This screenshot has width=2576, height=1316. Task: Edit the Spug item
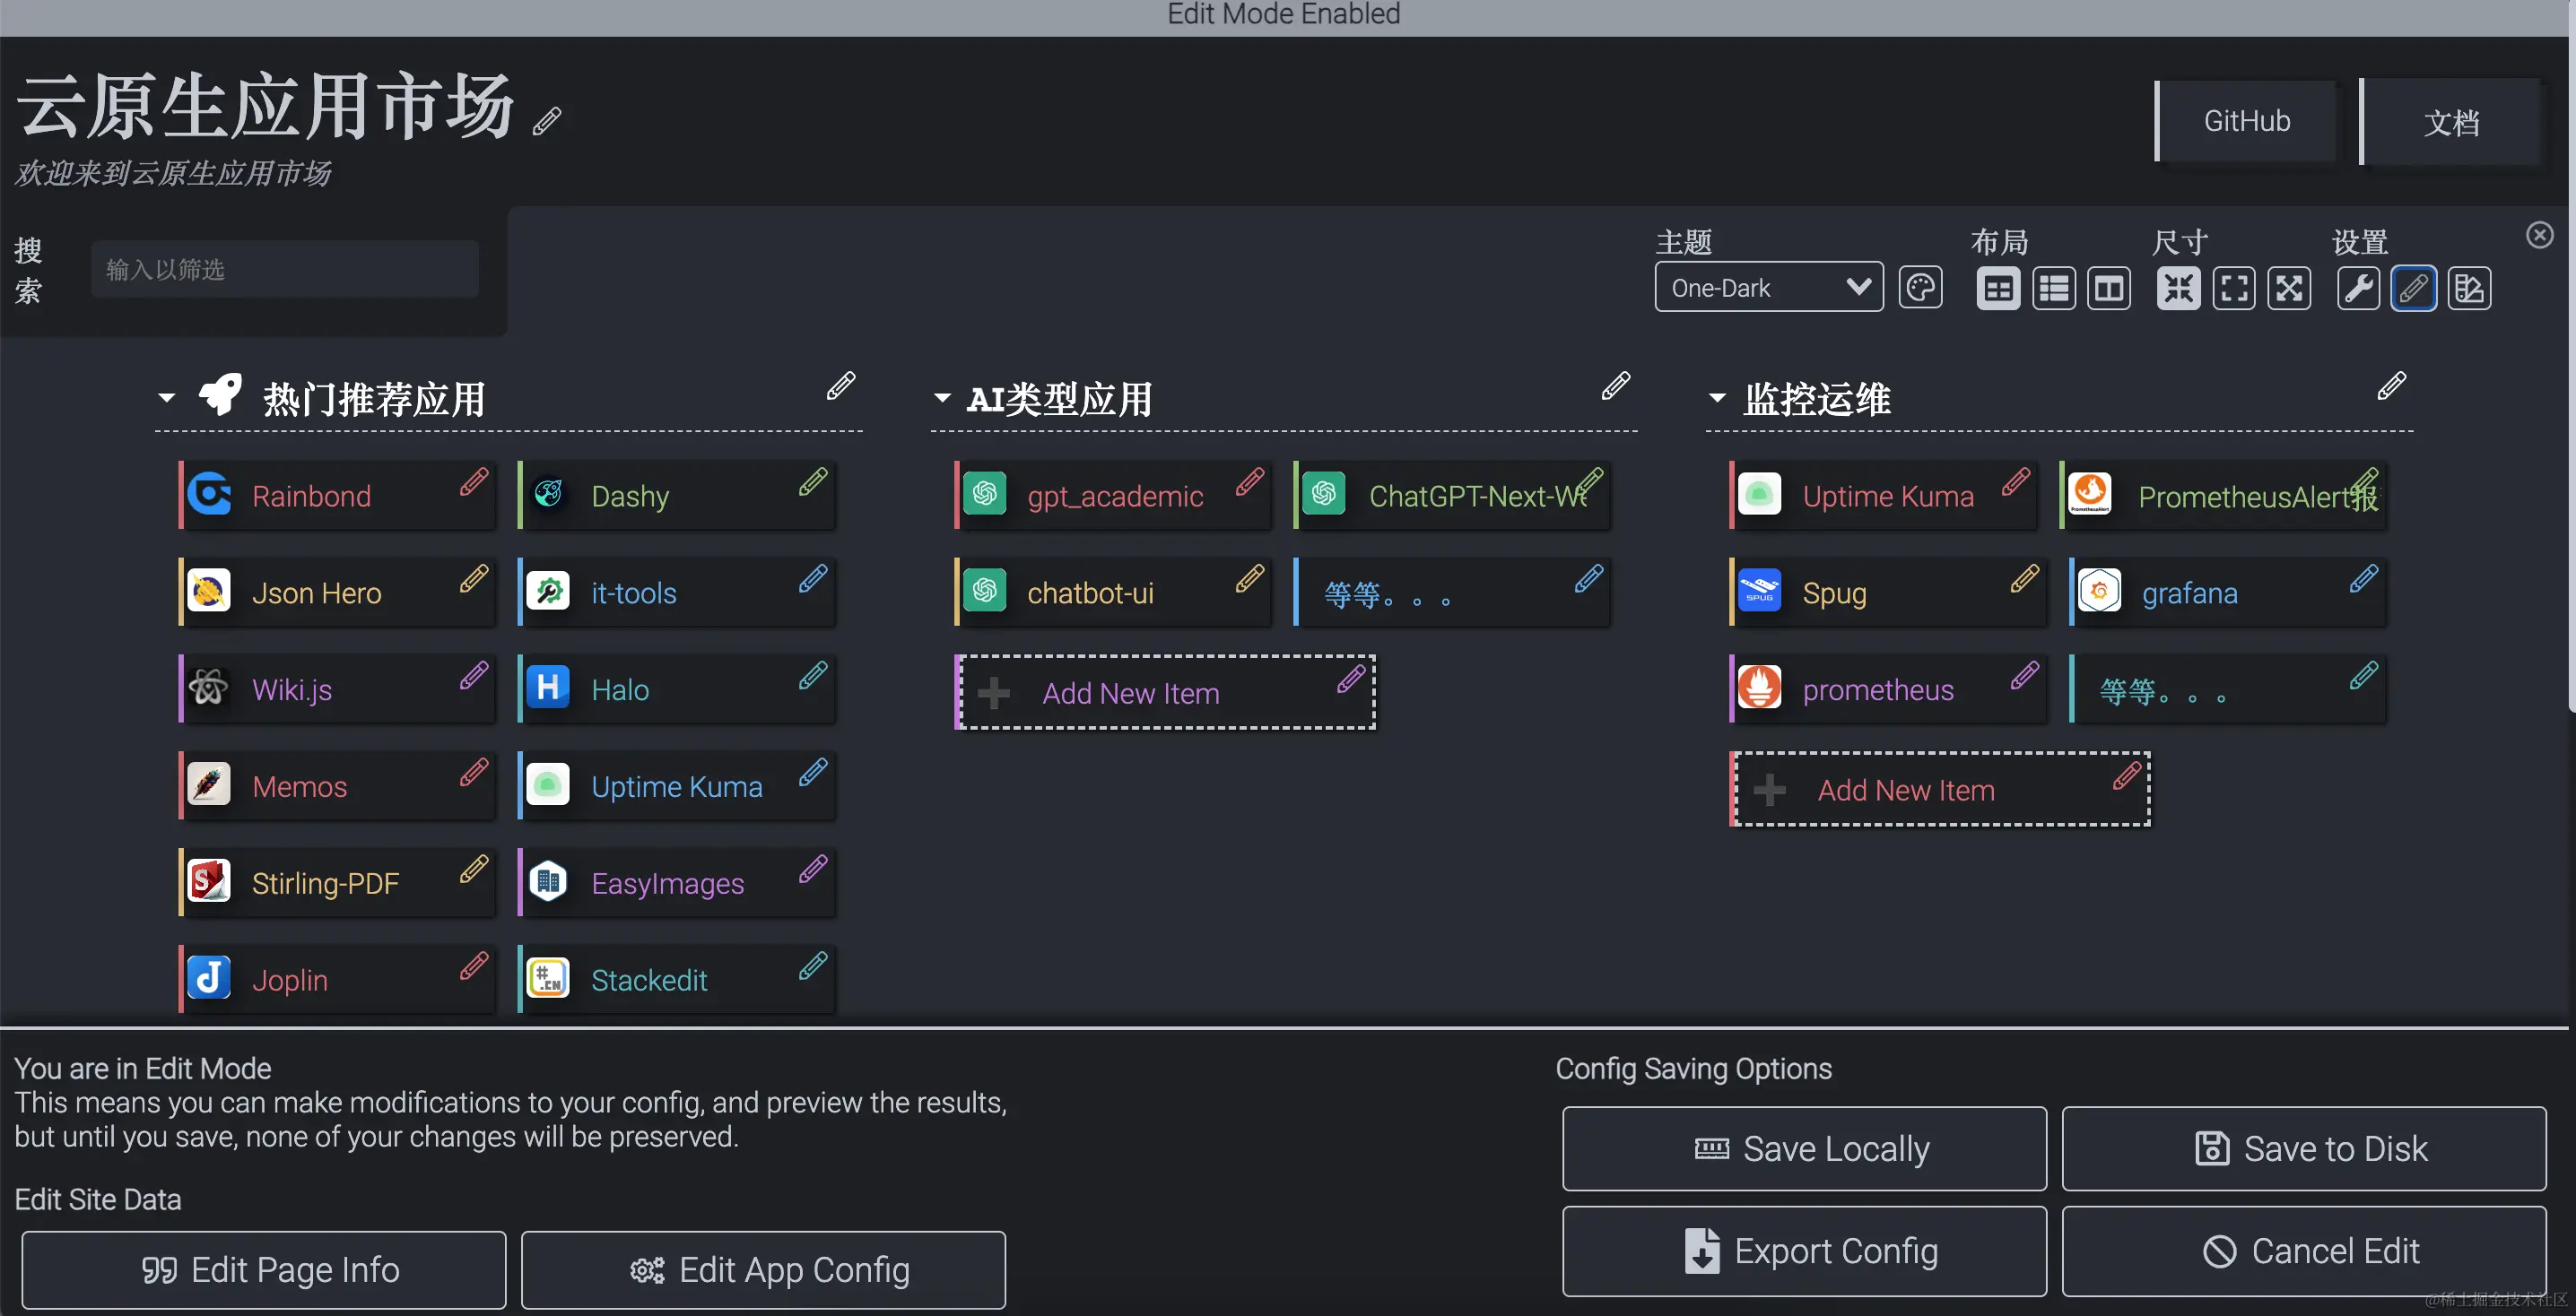click(2025, 578)
